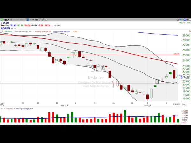Switch chart to the W weekly timeframe
Screen dimensions: 191x143
tap(30, 20)
